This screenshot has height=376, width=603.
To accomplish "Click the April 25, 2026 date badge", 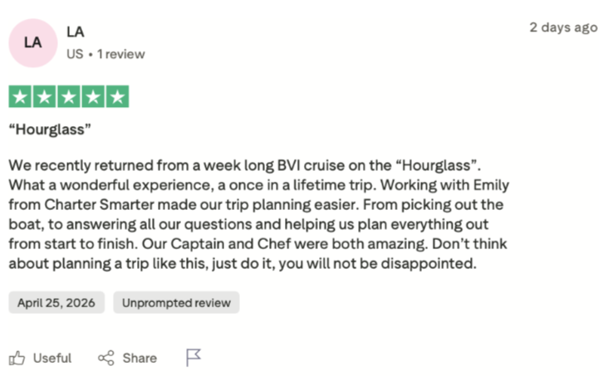I will pos(56,303).
